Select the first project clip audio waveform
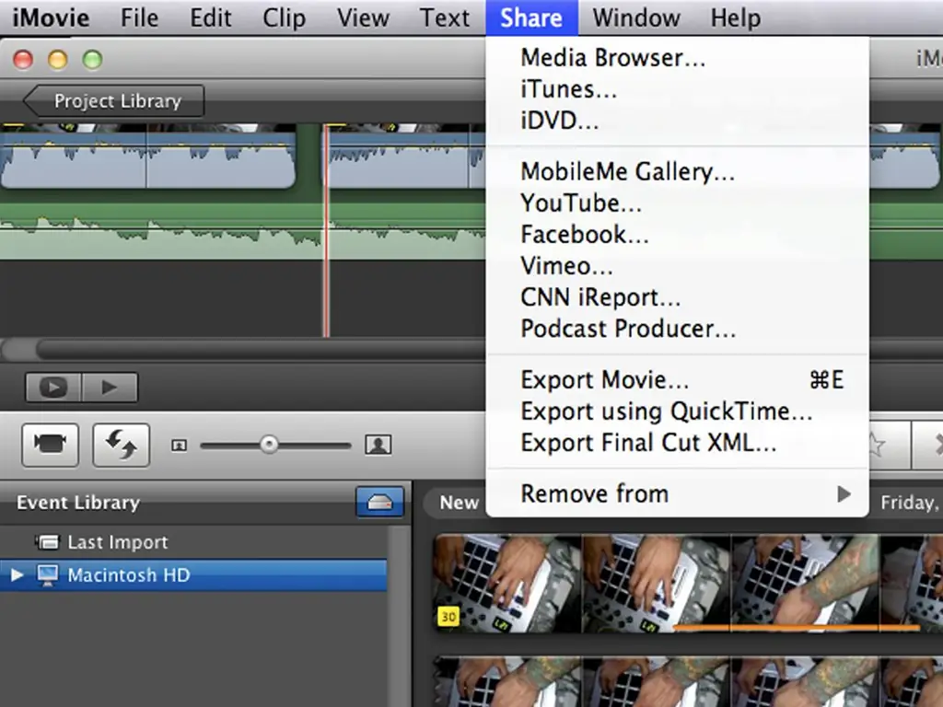The image size is (943, 707). pos(147,162)
